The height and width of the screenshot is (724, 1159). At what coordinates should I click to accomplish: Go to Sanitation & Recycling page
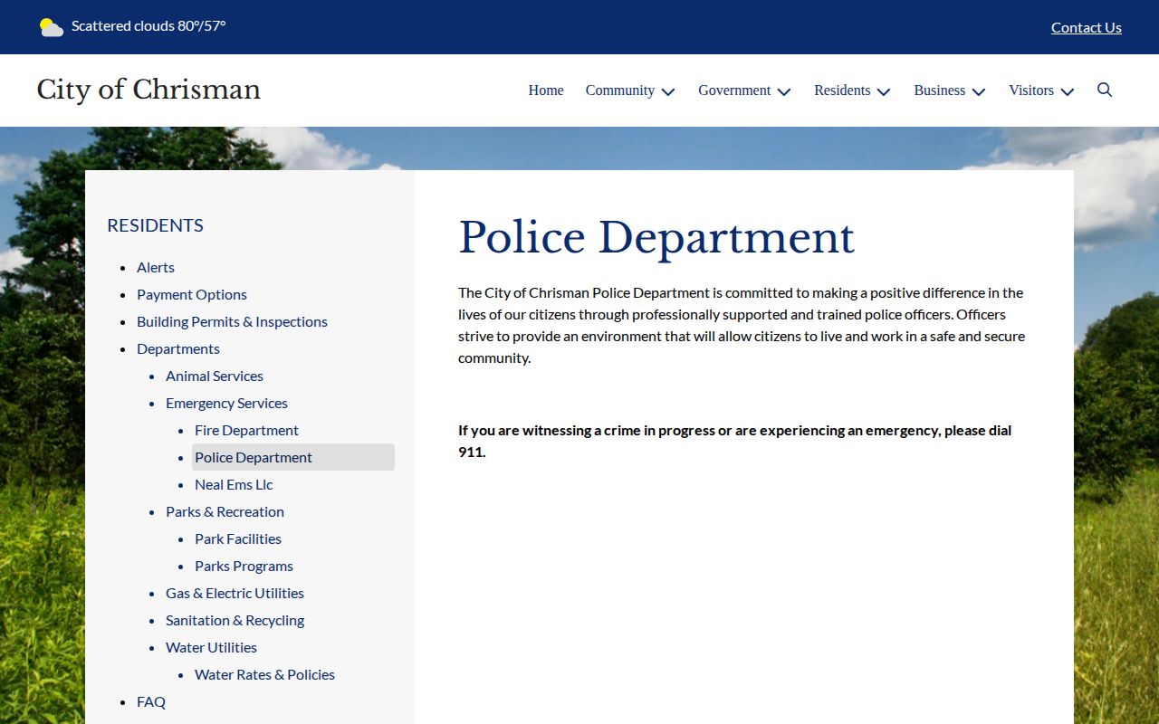[x=235, y=620]
